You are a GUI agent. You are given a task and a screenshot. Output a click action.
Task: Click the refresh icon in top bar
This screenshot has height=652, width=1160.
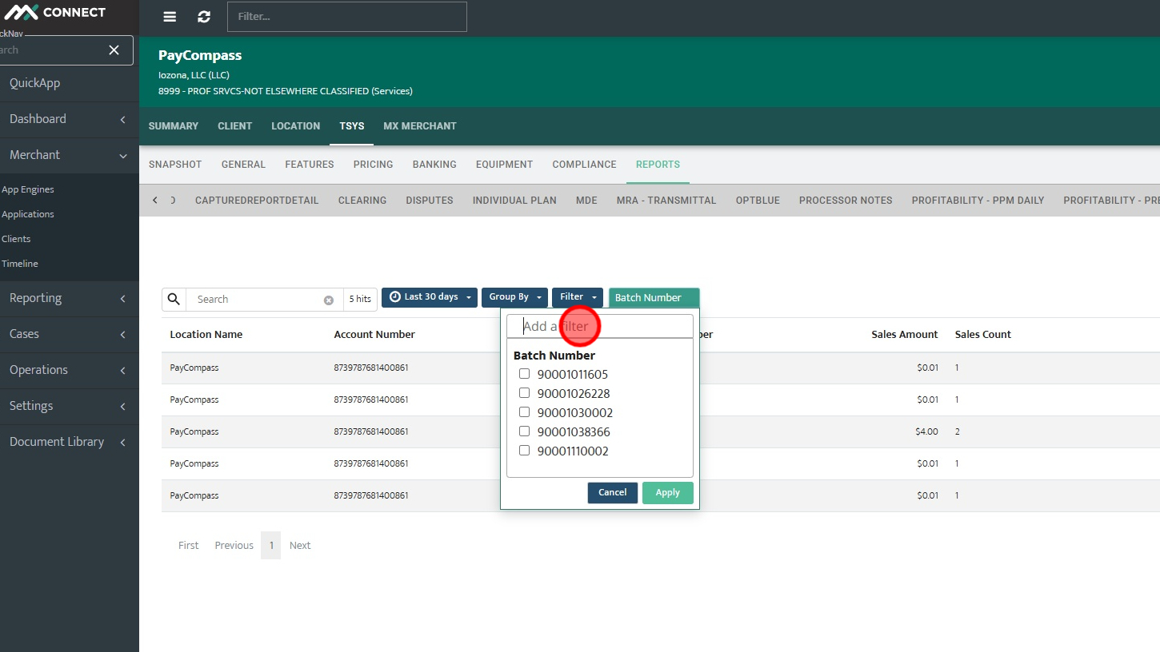(x=204, y=17)
